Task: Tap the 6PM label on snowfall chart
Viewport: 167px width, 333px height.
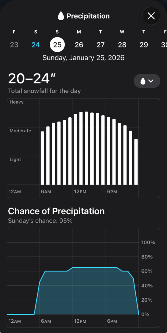Action: [x=112, y=192]
